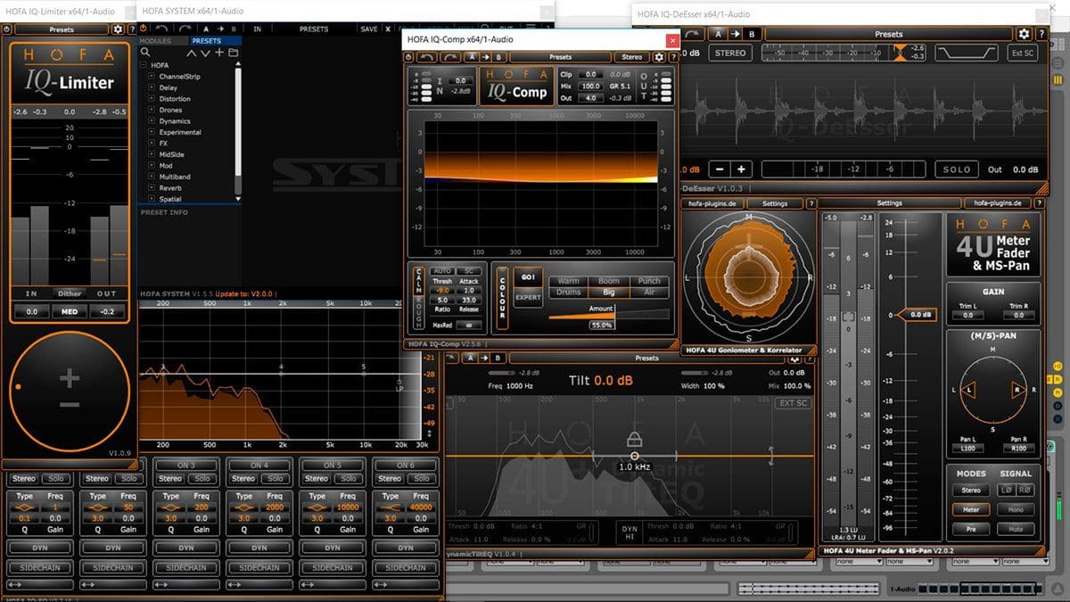
Task: Click the minus button in IQ-DeEsser
Action: point(720,169)
